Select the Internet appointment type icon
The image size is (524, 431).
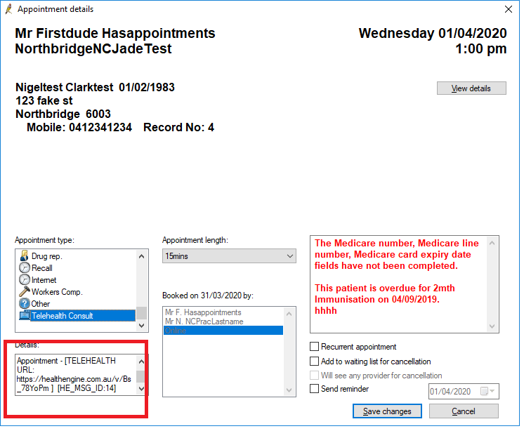tap(24, 280)
